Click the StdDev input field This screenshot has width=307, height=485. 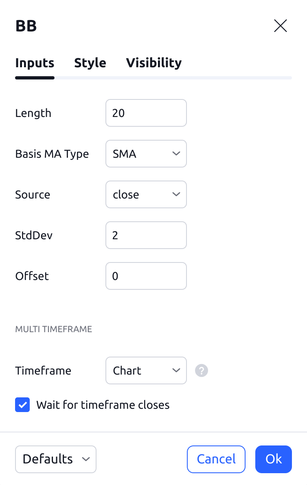point(146,235)
